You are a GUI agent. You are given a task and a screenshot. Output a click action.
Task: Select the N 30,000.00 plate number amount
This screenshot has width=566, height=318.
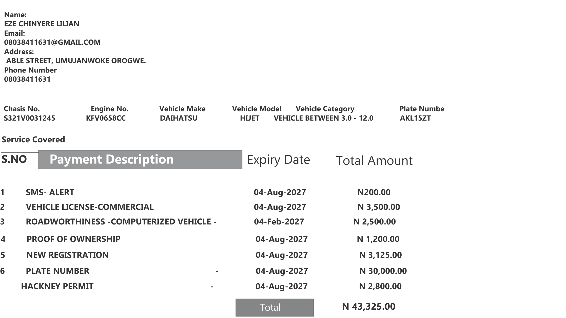383,271
